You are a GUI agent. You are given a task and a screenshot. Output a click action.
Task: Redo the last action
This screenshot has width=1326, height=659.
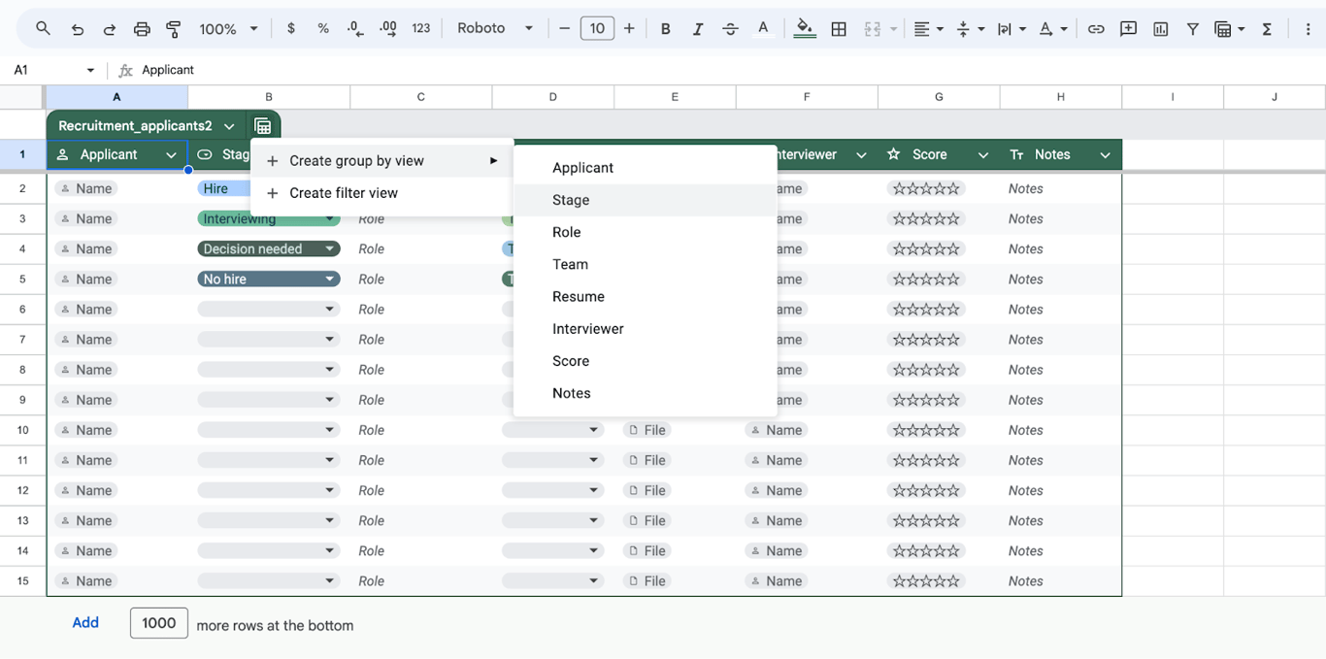(x=109, y=29)
